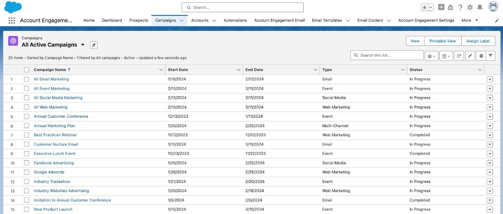
Task: Expand the Email Templates dropdown chevron
Action: click(x=348, y=21)
